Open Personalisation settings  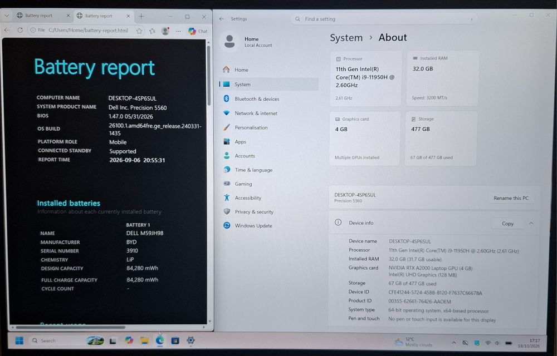[x=268, y=127]
